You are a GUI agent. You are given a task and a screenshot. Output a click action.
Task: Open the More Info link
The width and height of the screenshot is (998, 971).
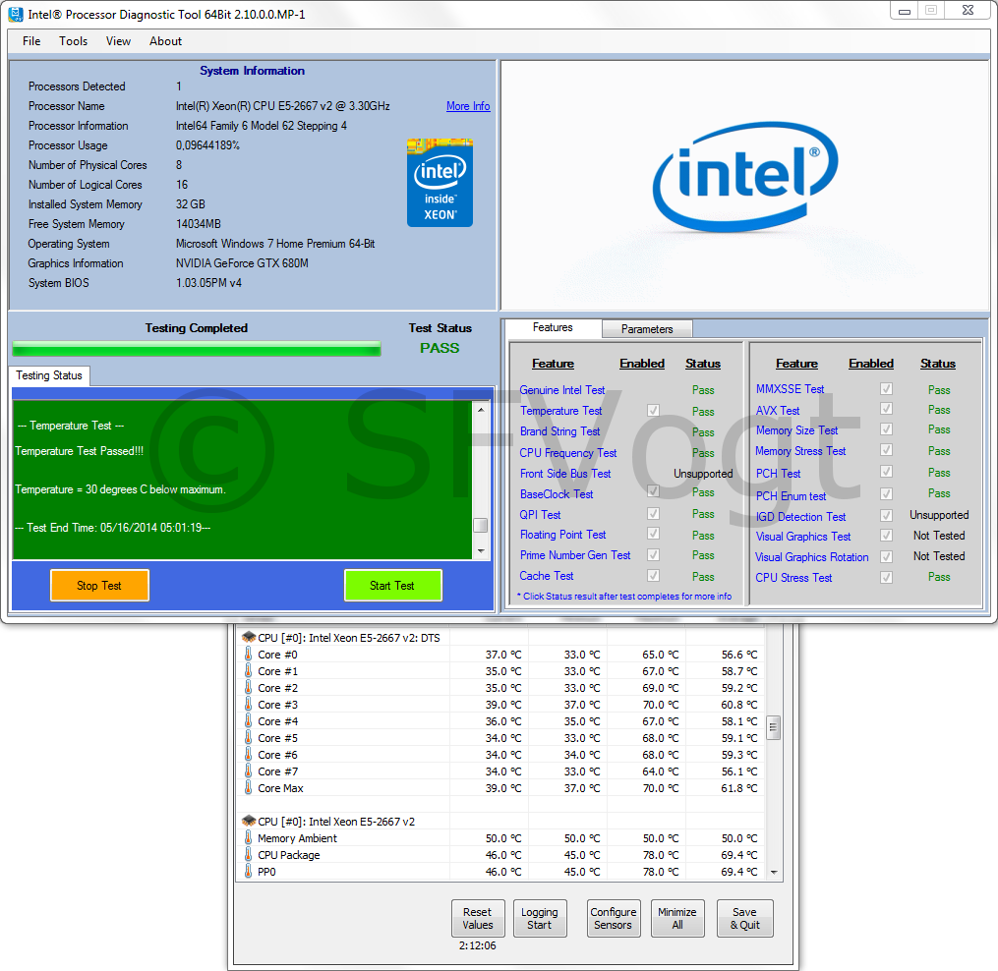coord(468,106)
